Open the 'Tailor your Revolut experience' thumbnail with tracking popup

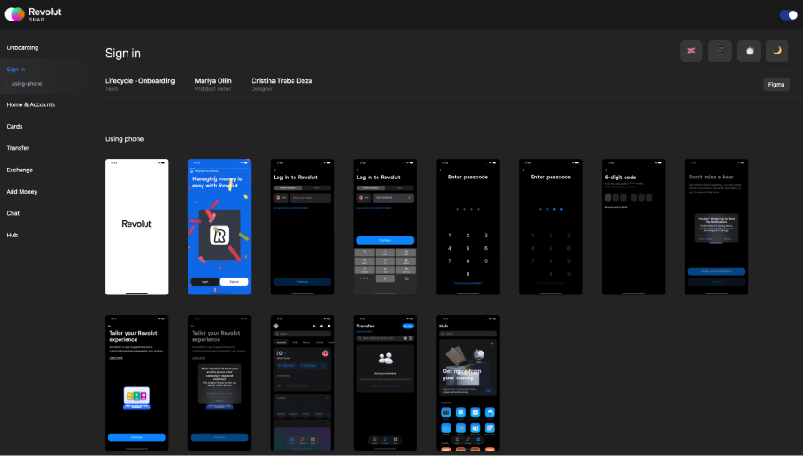tap(219, 383)
